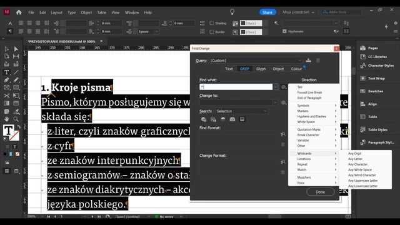Viewport: 400px width, 225px height.
Task: Click the Share button
Action: pyautogui.click(x=267, y=12)
